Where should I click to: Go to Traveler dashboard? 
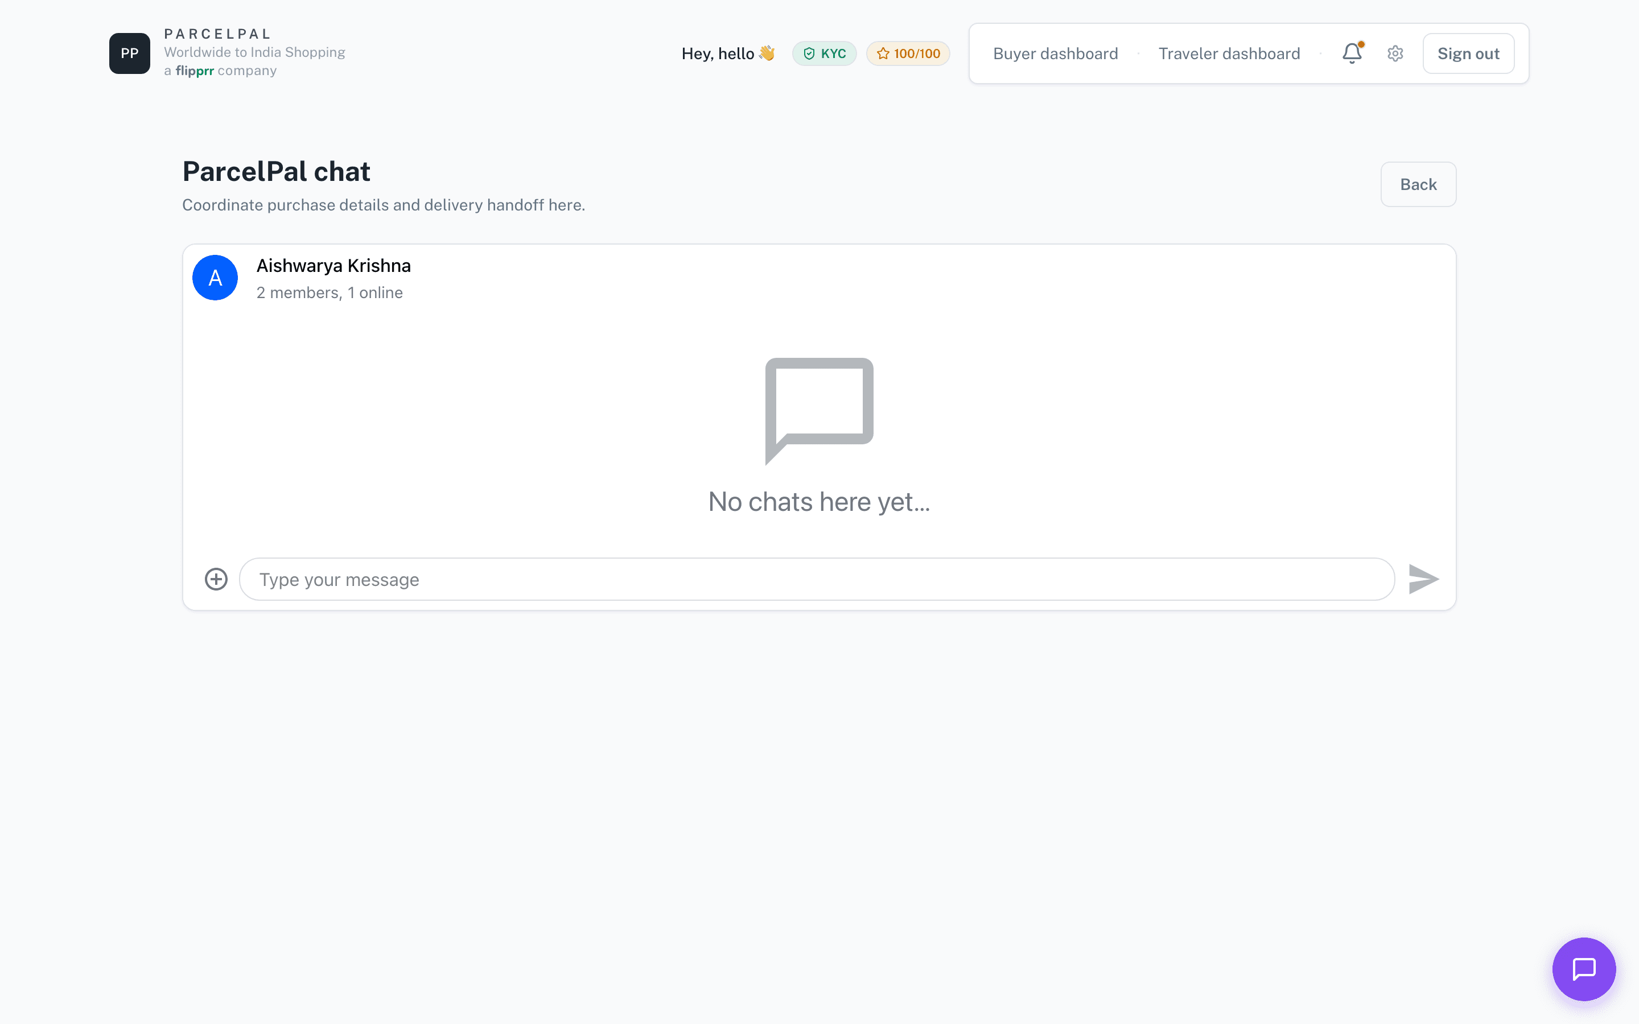tap(1229, 53)
